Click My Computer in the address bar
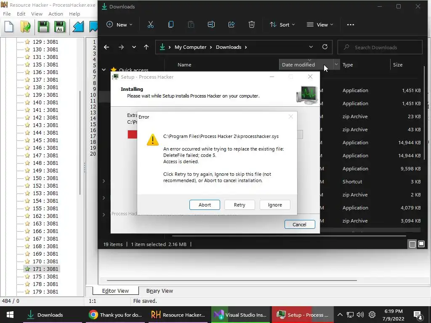This screenshot has height=323, width=431. (x=191, y=47)
